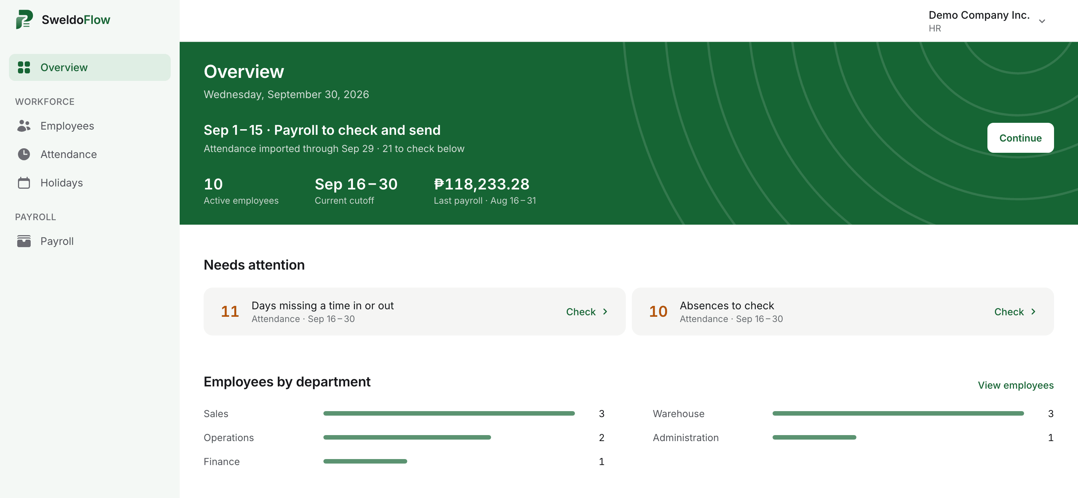Click the SweldoFlow brand name
This screenshot has width=1078, height=498.
76,20
